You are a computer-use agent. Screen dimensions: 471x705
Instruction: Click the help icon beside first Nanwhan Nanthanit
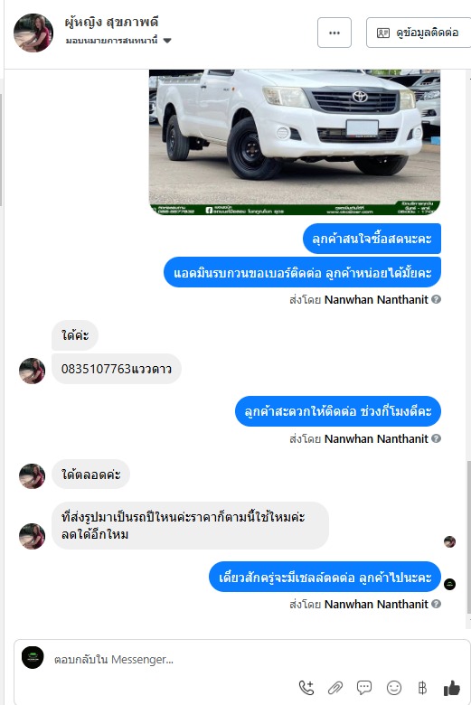click(436, 299)
